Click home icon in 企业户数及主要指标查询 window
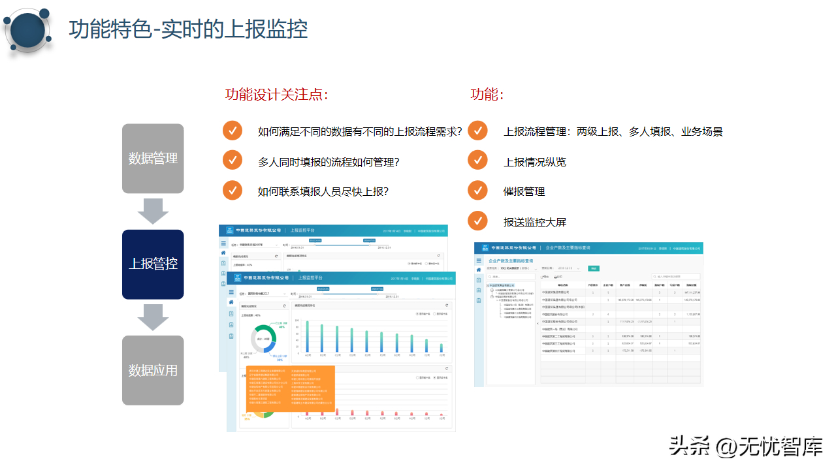The height and width of the screenshot is (470, 836). click(x=479, y=270)
